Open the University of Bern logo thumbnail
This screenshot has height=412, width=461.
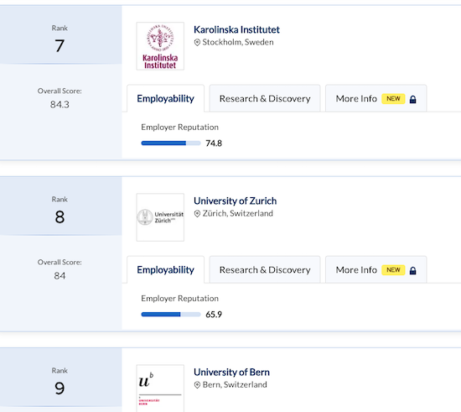tap(160, 389)
